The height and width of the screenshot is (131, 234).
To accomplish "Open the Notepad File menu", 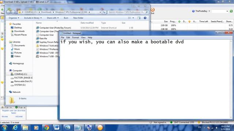I will [63, 37].
